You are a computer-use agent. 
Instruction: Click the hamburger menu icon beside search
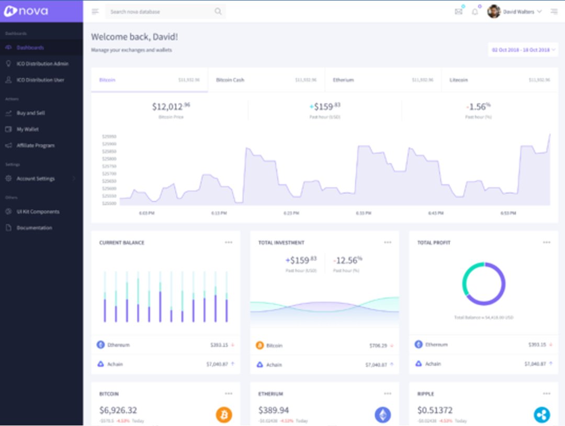(x=95, y=11)
